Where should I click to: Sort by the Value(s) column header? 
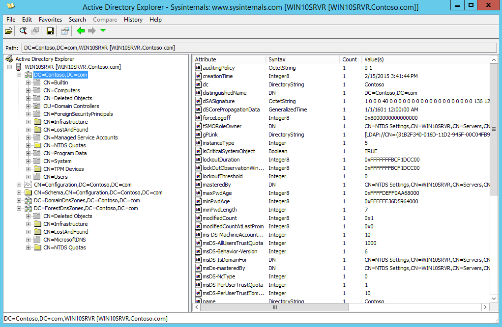426,59
